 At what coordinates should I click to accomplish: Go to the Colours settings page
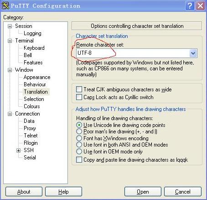(x=32, y=106)
